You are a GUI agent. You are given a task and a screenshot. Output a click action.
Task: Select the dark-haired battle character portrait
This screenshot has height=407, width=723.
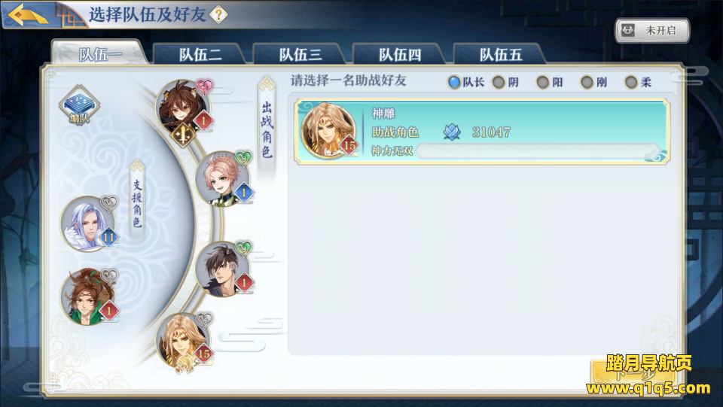pyautogui.click(x=223, y=269)
